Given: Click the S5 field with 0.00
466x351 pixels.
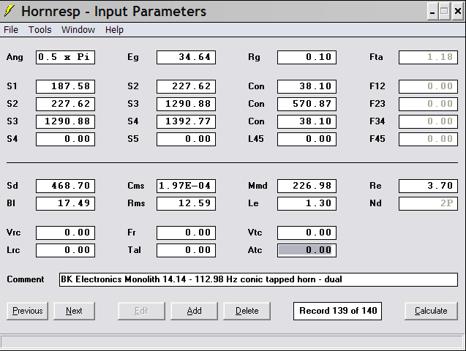Looking at the screenshot, I should coord(186,139).
